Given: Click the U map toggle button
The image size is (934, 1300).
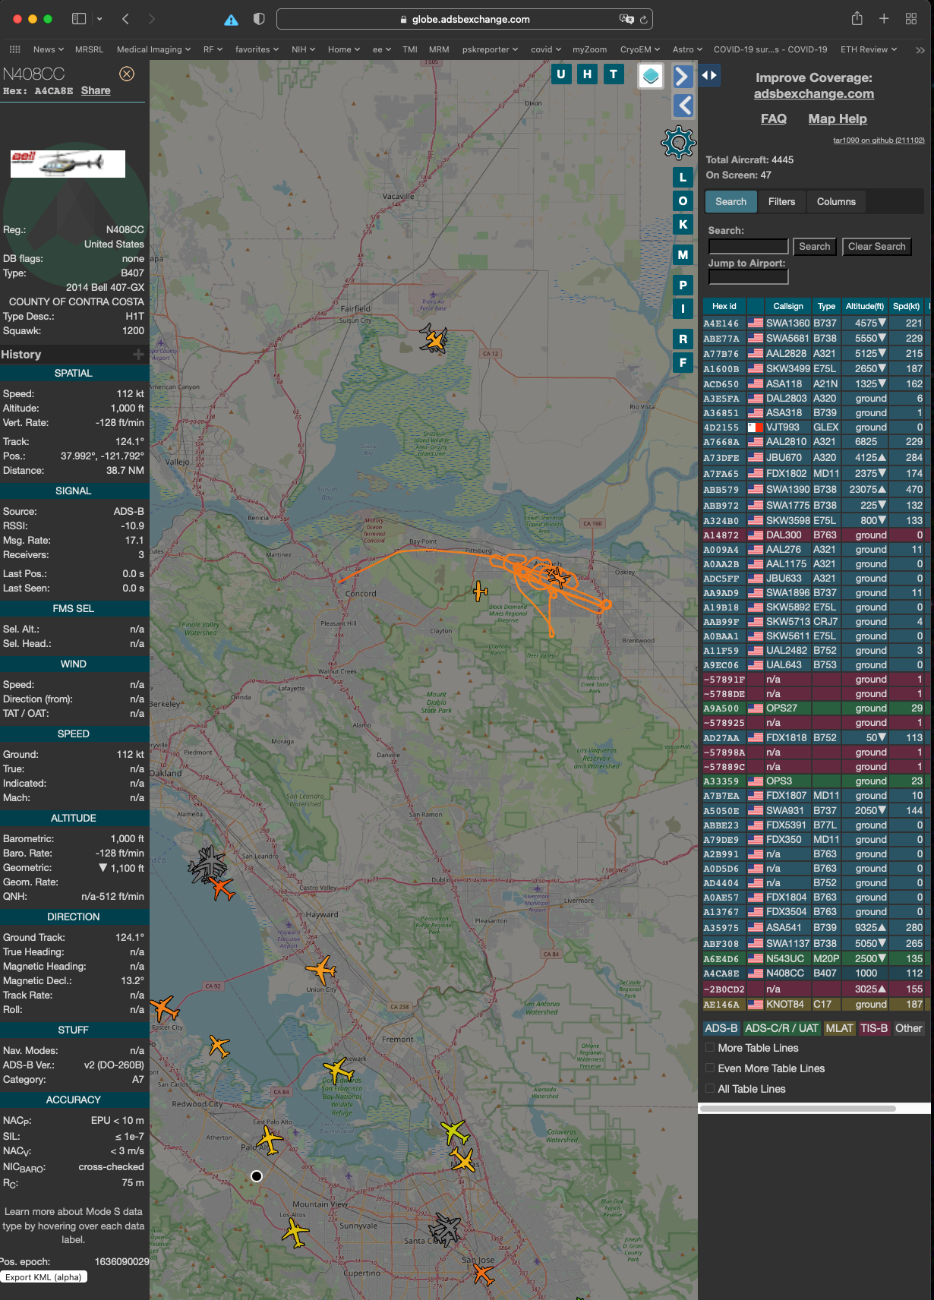Looking at the screenshot, I should click(561, 74).
